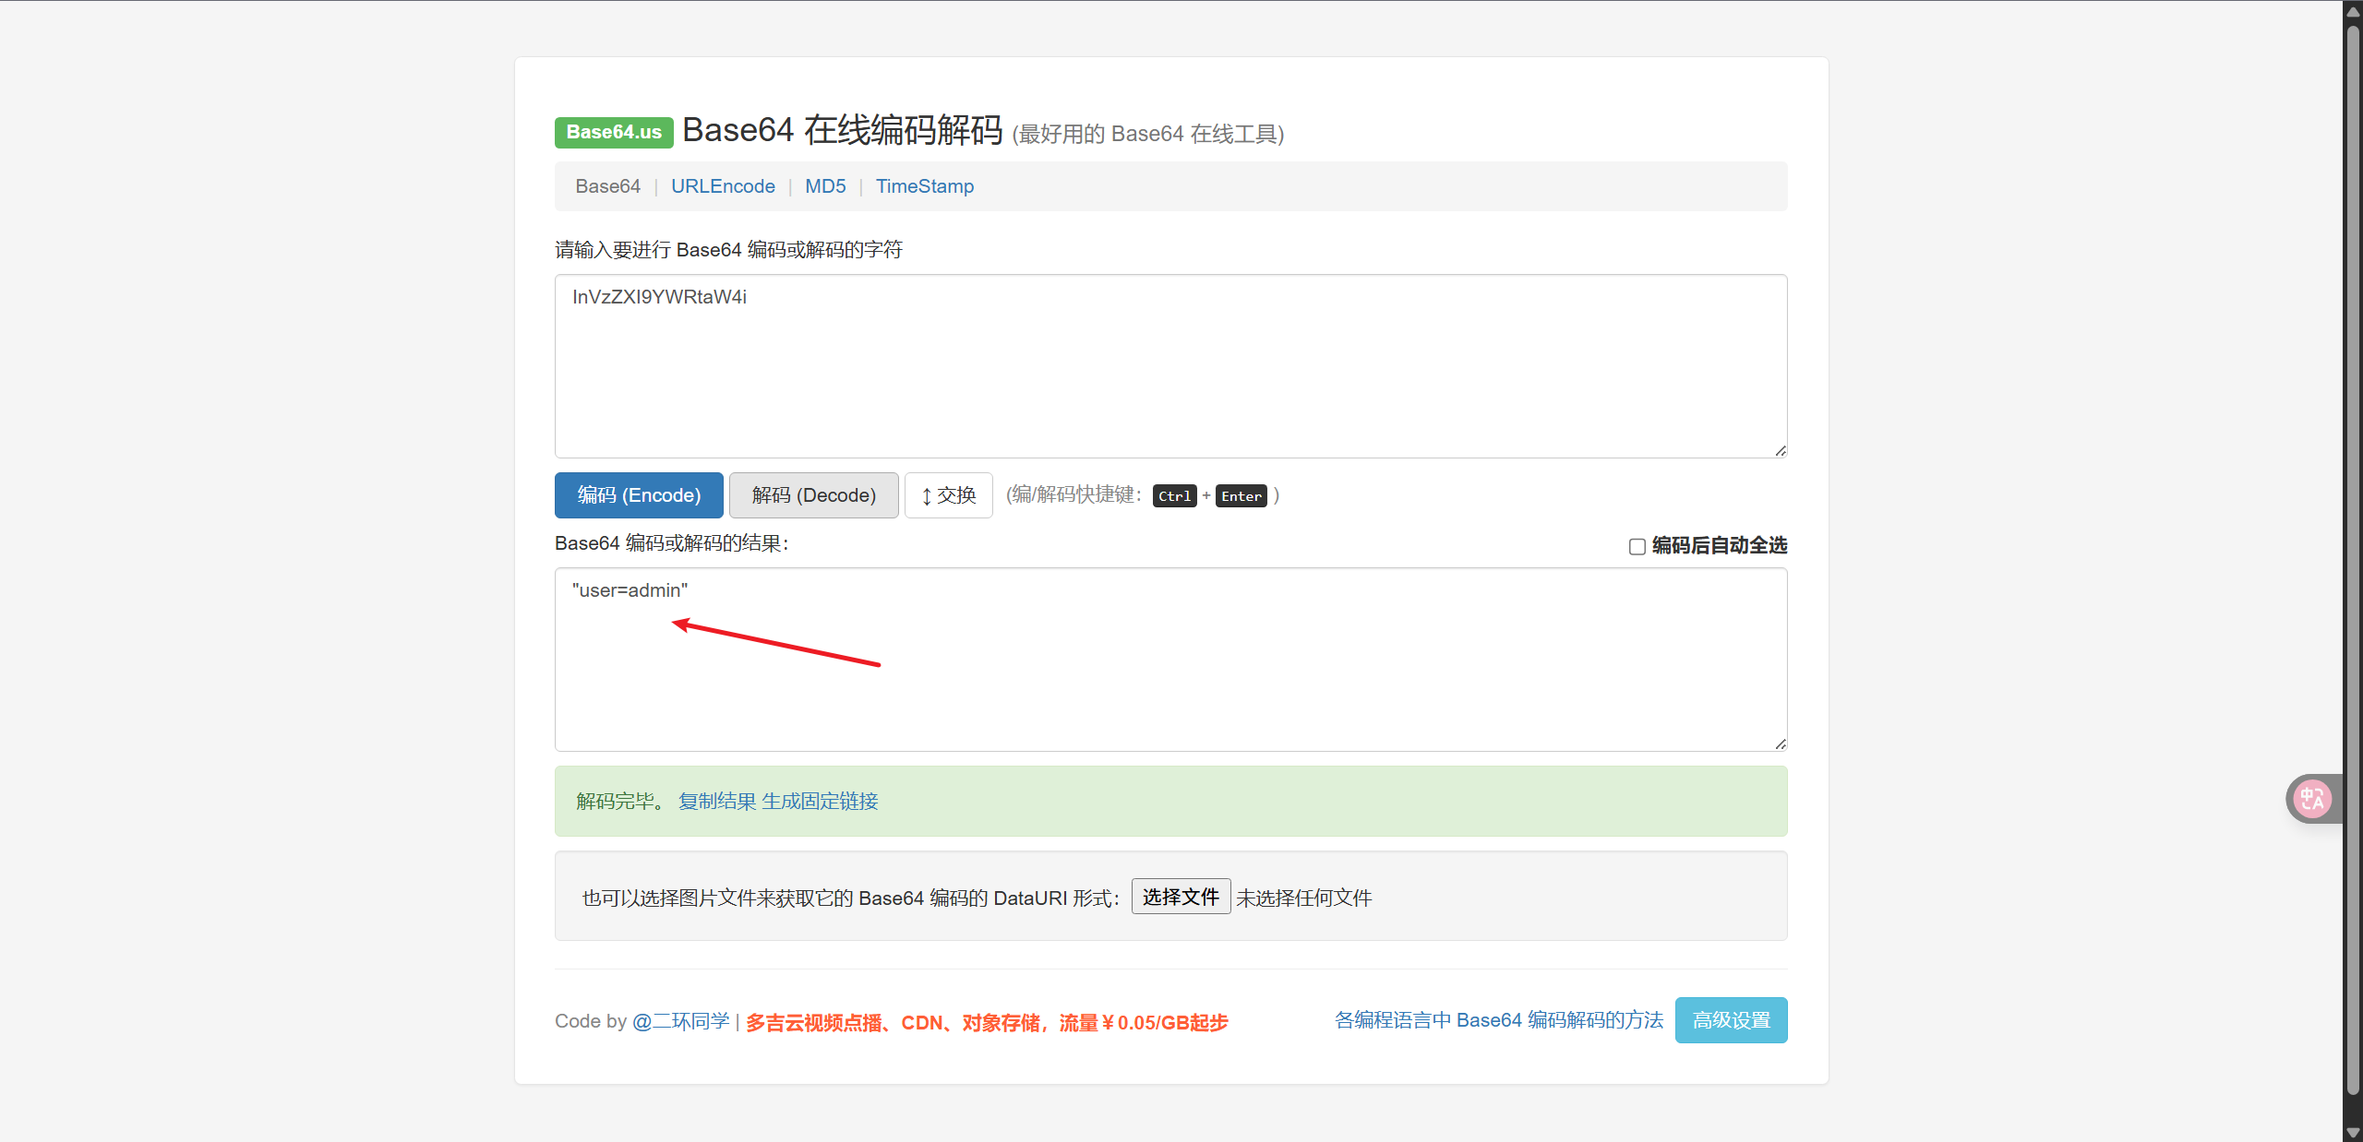Click the input textarea containing InVzZXI9YWRtaW4i
The width and height of the screenshot is (2363, 1142).
[1170, 366]
